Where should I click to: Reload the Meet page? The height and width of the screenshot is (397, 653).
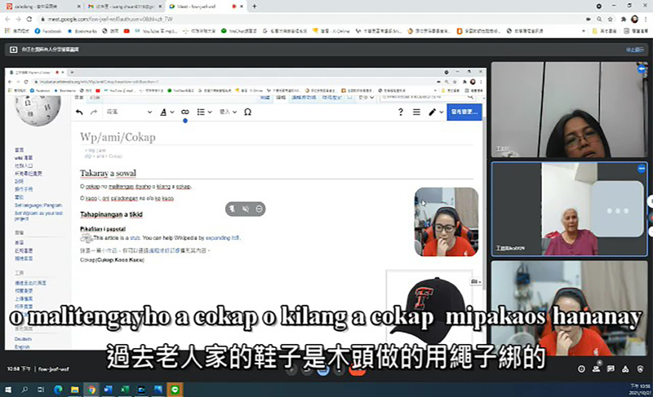click(x=29, y=19)
